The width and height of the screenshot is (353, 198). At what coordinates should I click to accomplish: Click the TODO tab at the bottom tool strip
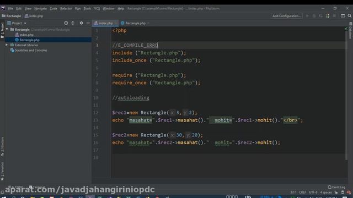tap(16, 187)
